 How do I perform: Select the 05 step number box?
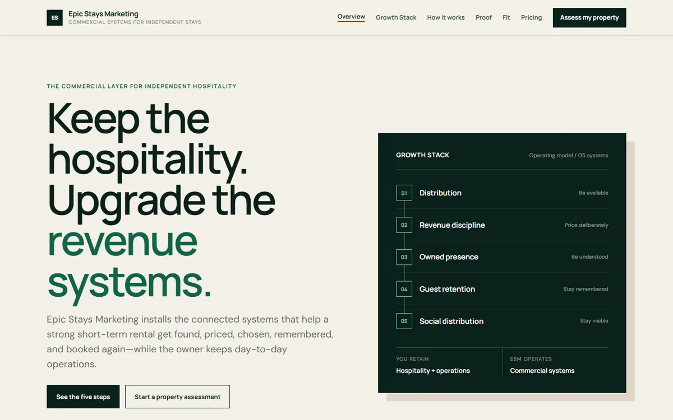404,321
